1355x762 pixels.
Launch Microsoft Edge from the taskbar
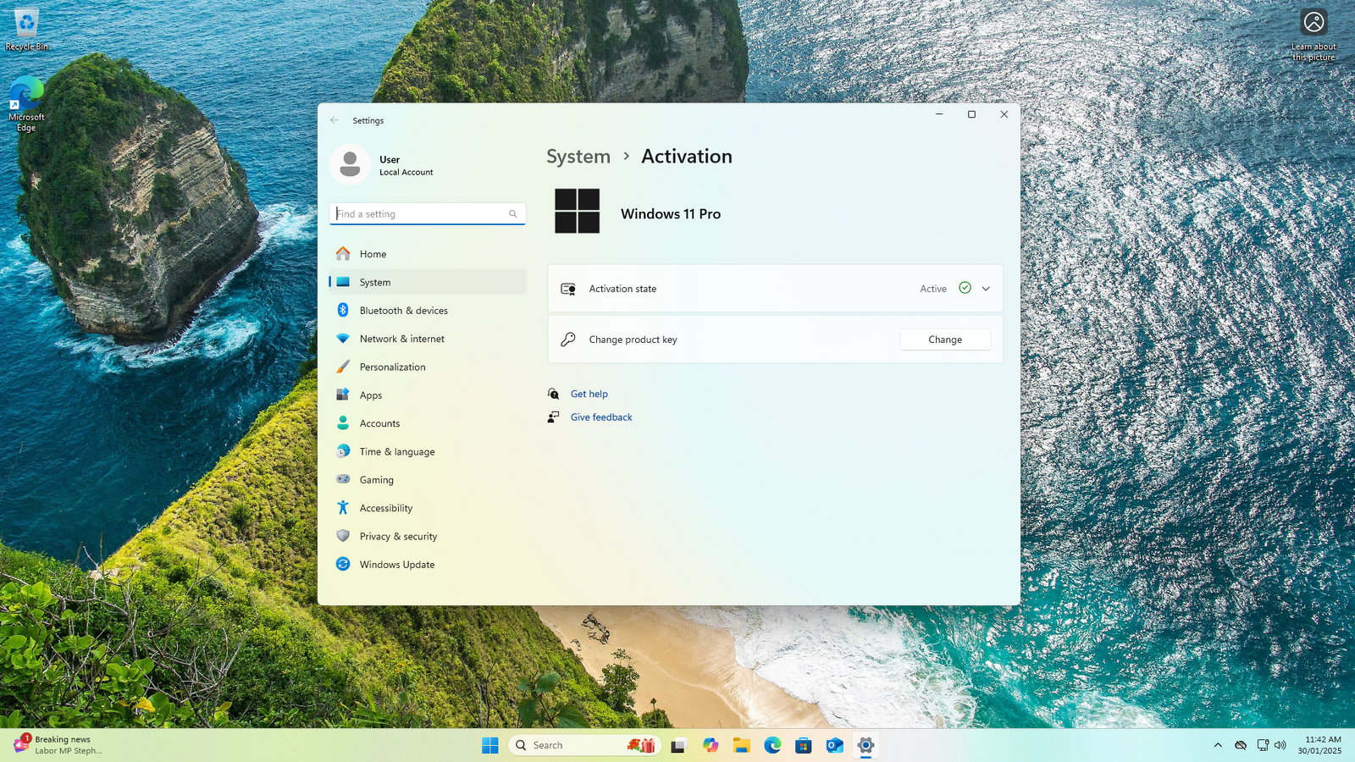pyautogui.click(x=772, y=745)
